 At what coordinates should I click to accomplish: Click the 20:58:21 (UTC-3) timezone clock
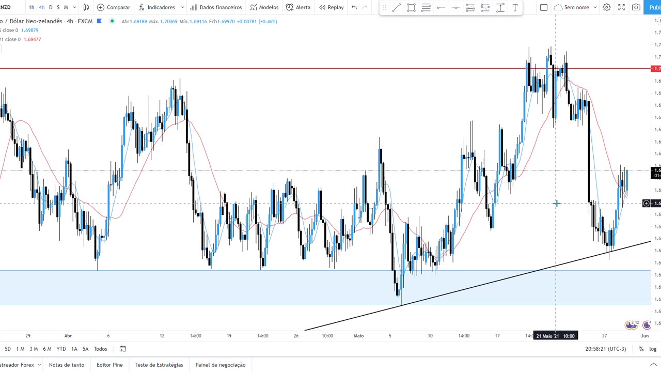tap(606, 349)
